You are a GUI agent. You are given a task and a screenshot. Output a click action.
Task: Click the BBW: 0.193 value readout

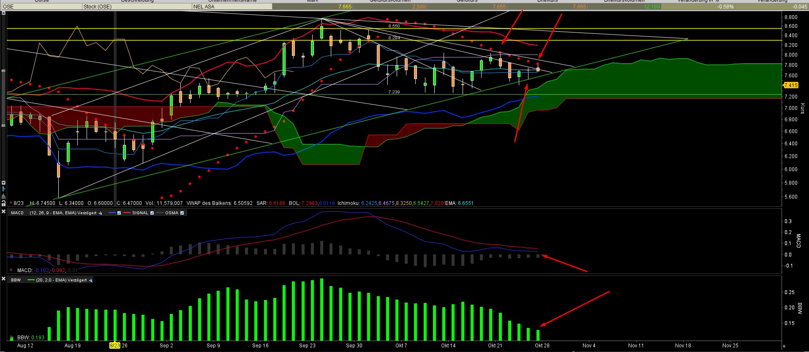pos(31,338)
